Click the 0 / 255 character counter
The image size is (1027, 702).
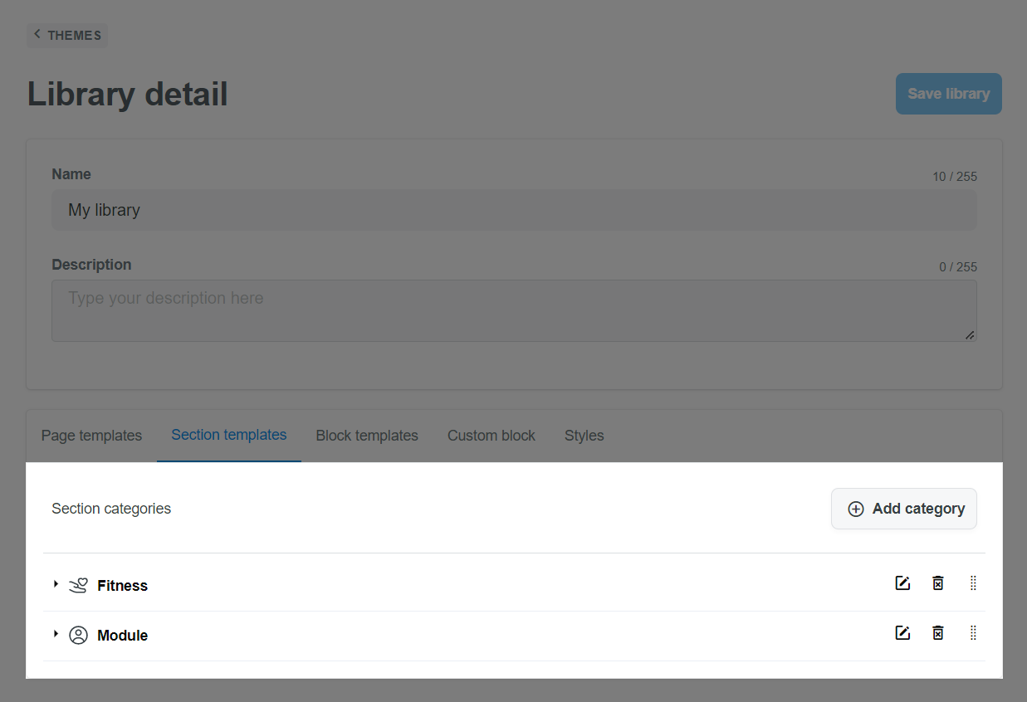[958, 267]
